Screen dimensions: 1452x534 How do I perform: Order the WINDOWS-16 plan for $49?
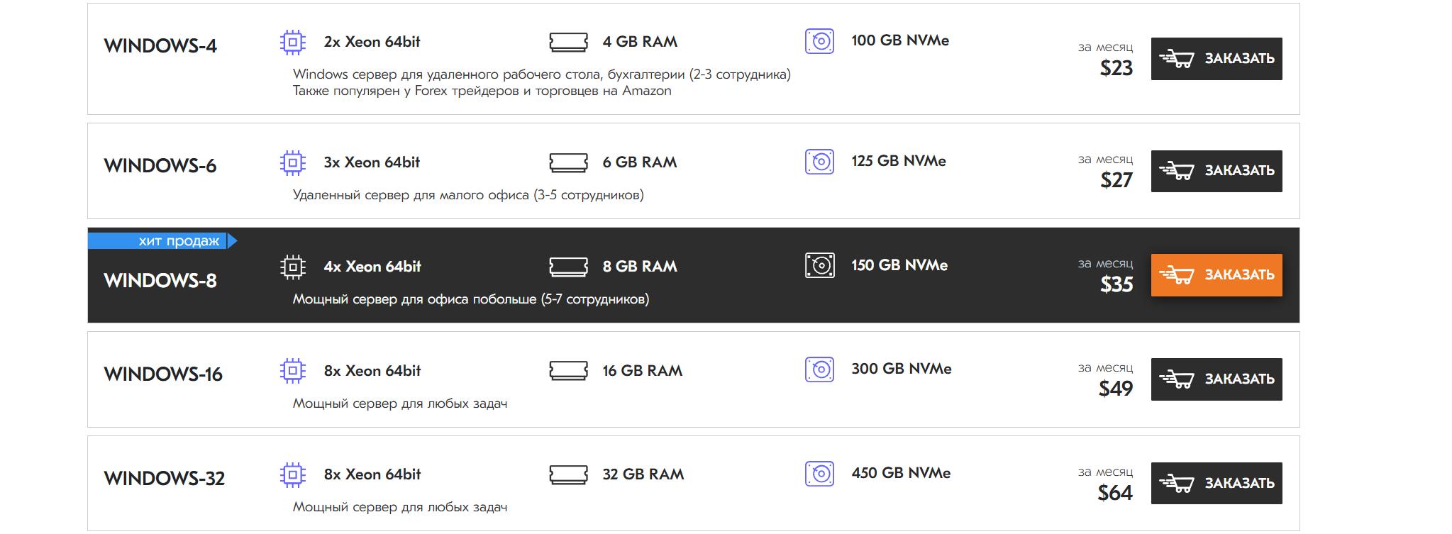coord(1216,379)
